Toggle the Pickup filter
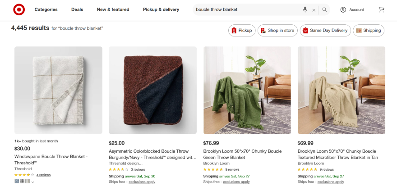 click(242, 31)
